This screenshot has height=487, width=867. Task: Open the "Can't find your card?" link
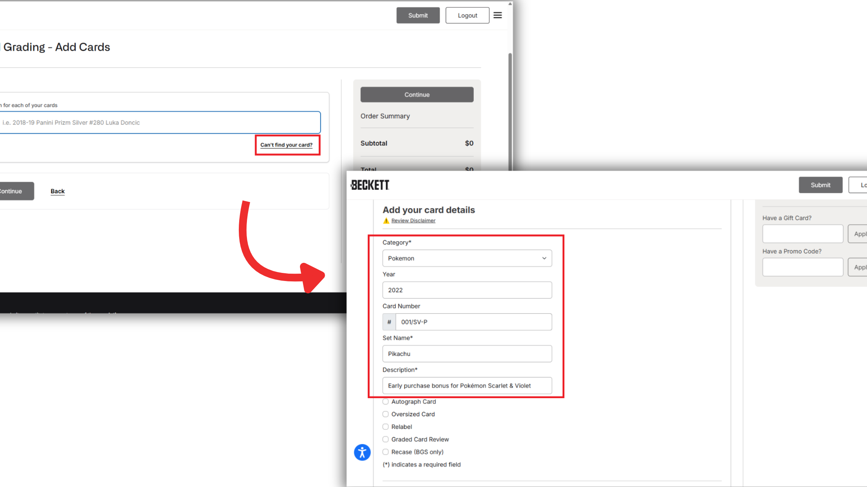pos(286,145)
